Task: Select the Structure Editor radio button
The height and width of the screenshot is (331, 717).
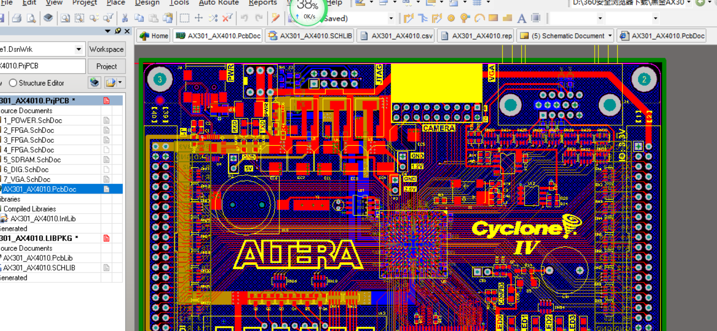Action: click(13, 83)
